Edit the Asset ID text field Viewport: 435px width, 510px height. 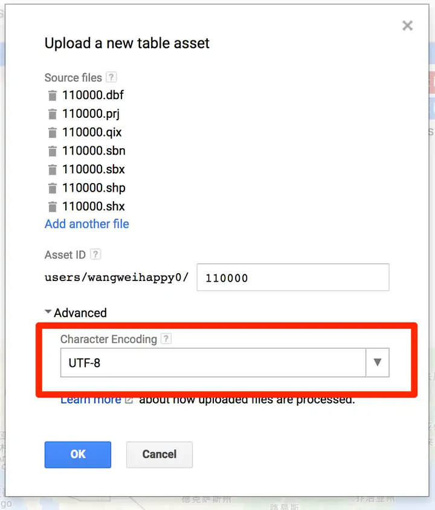point(293,277)
